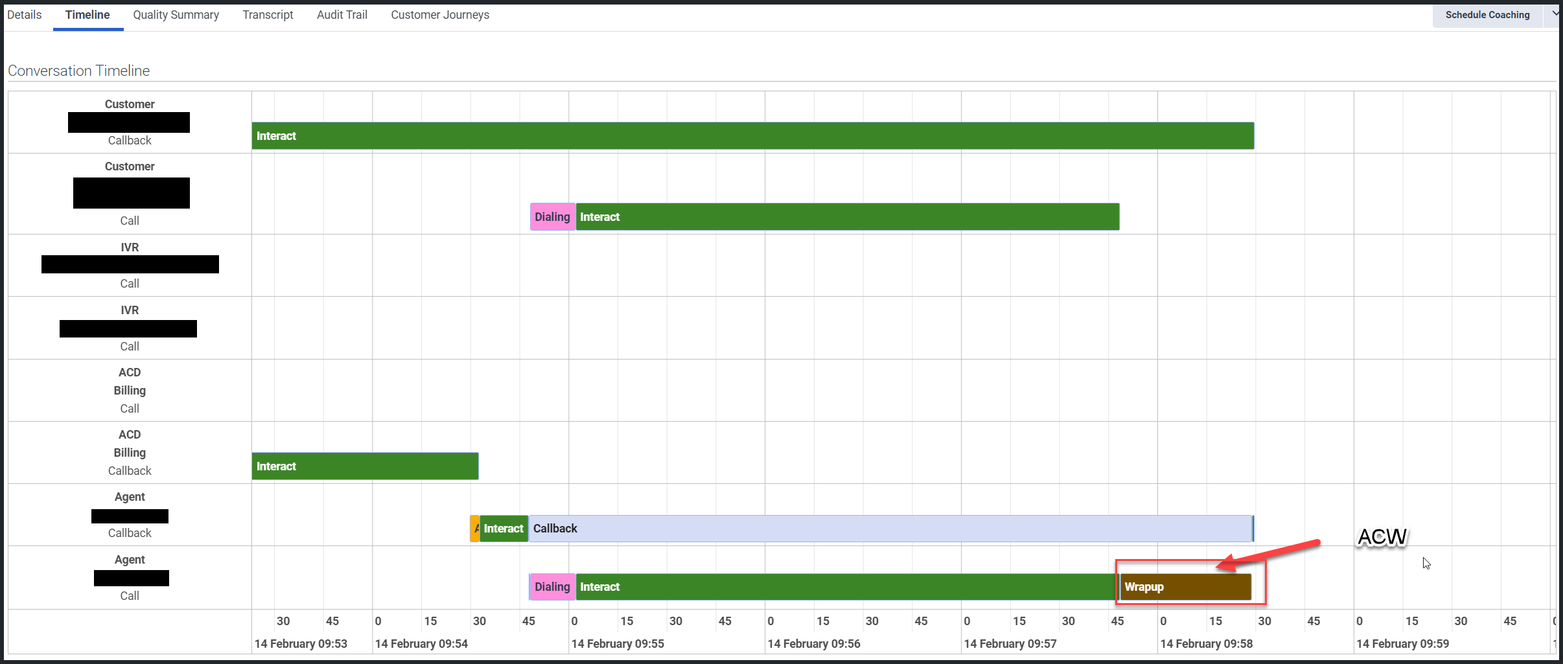This screenshot has width=1563, height=664.
Task: Go to the Customer Journeys tab
Action: [x=440, y=15]
